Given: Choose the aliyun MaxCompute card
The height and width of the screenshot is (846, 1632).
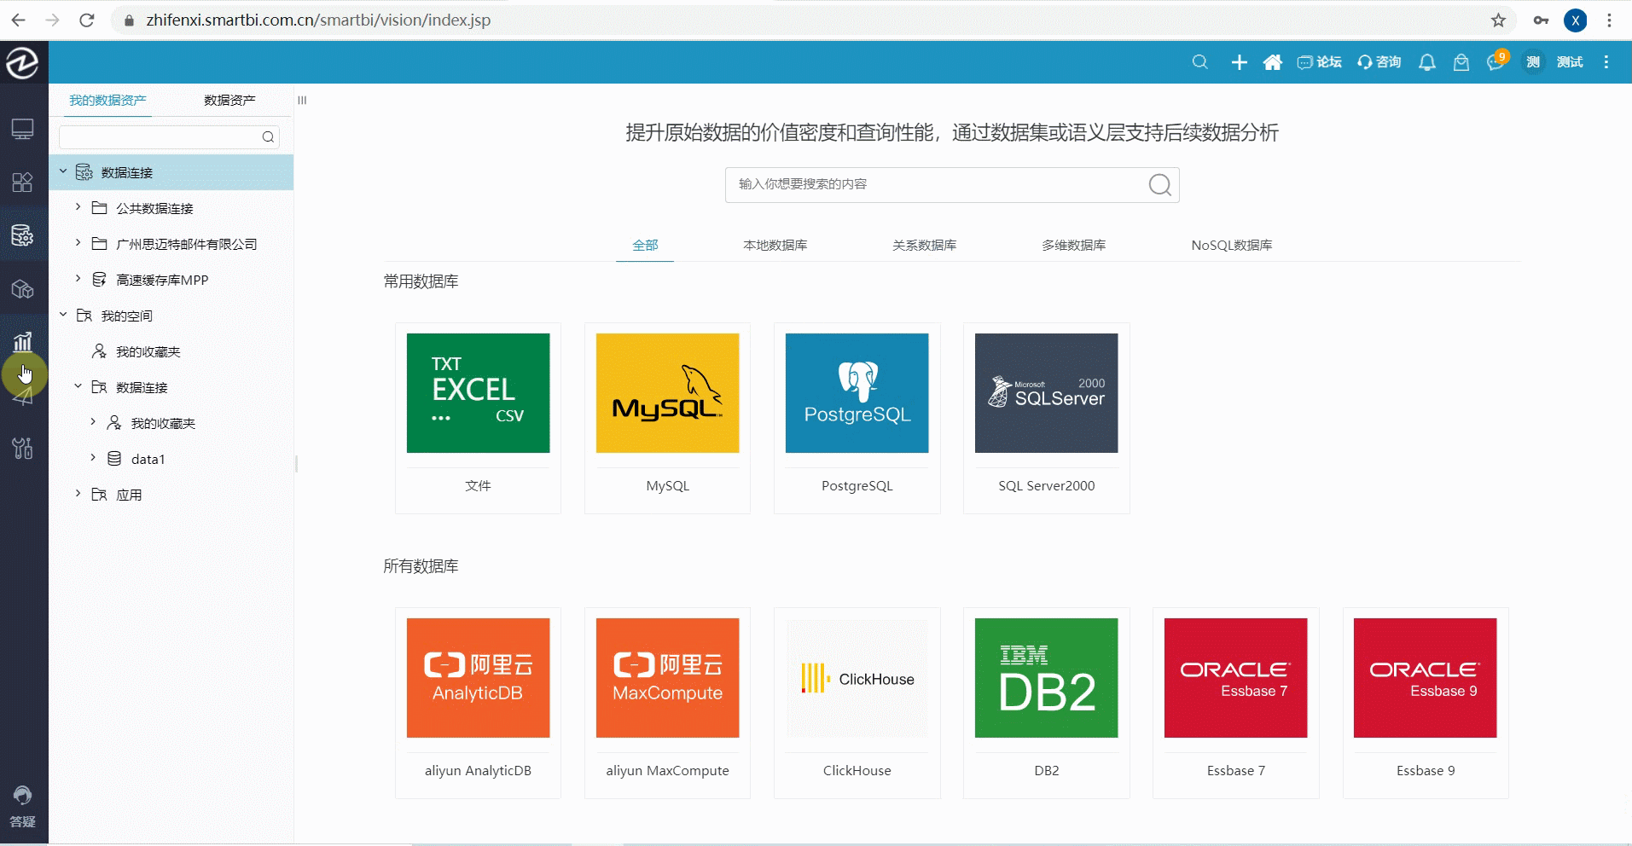Looking at the screenshot, I should (667, 703).
